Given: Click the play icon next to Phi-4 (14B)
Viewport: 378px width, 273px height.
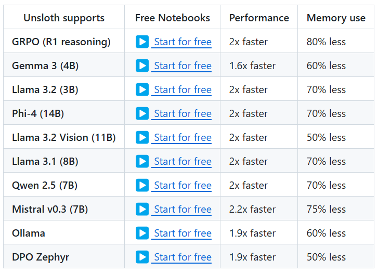Looking at the screenshot, I should click(142, 113).
